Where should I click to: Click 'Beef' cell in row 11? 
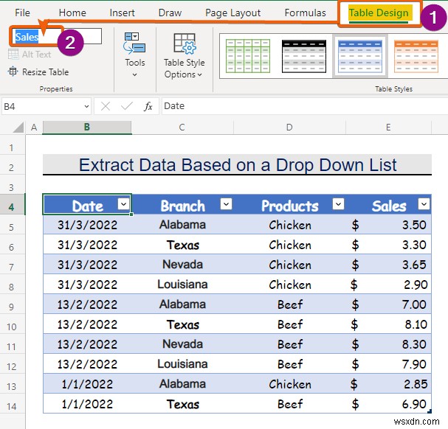pos(289,344)
